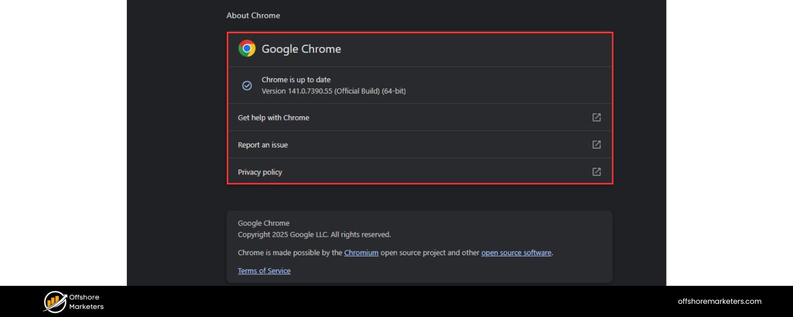Click the Google Chrome title next to logo
The width and height of the screenshot is (793, 317).
click(x=301, y=49)
